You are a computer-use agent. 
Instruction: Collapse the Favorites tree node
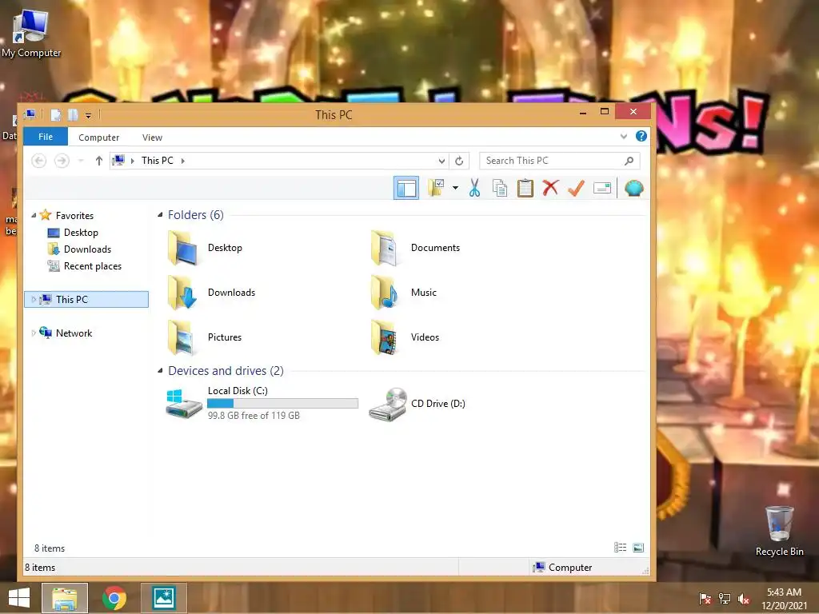click(x=34, y=215)
